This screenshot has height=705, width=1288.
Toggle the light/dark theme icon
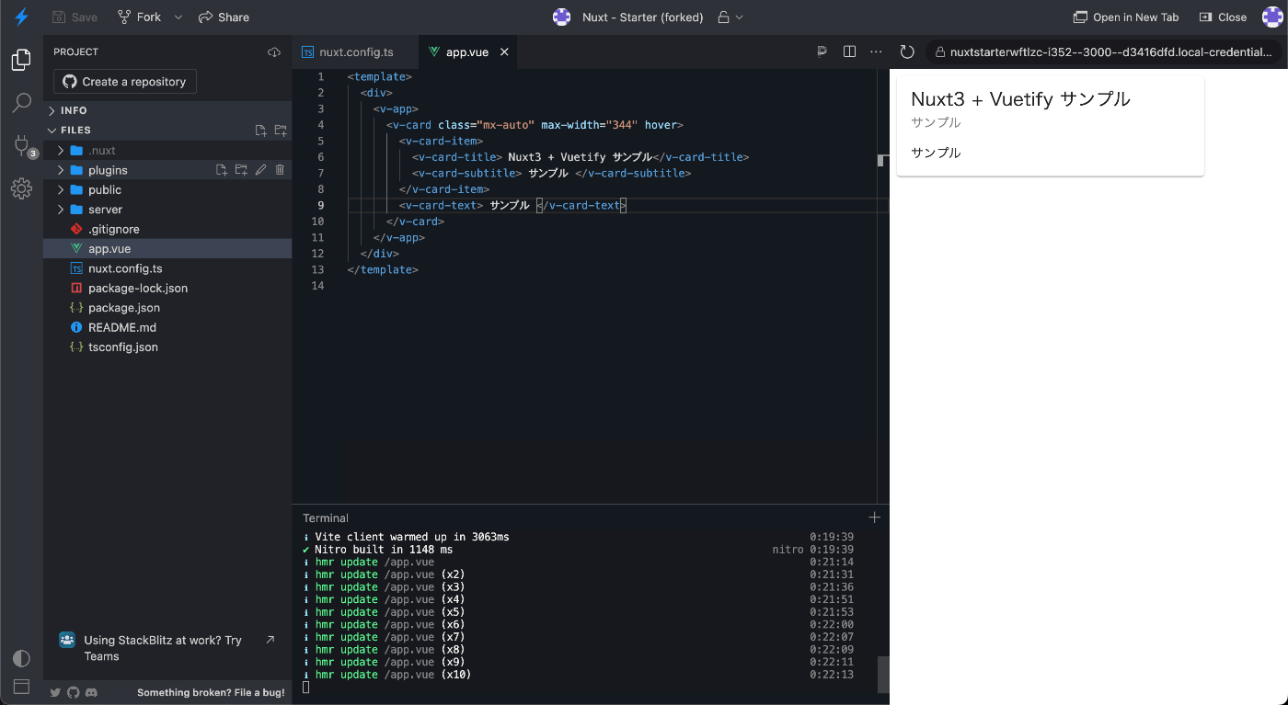pyautogui.click(x=21, y=658)
